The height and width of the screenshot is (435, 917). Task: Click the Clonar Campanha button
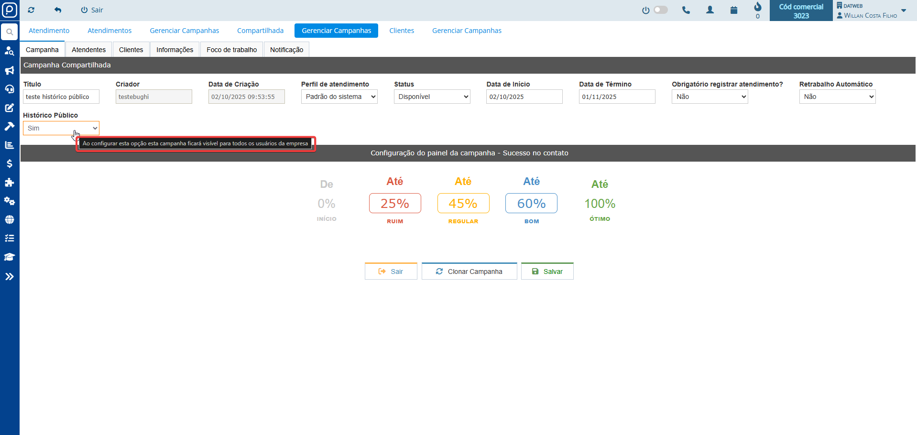[x=469, y=272]
